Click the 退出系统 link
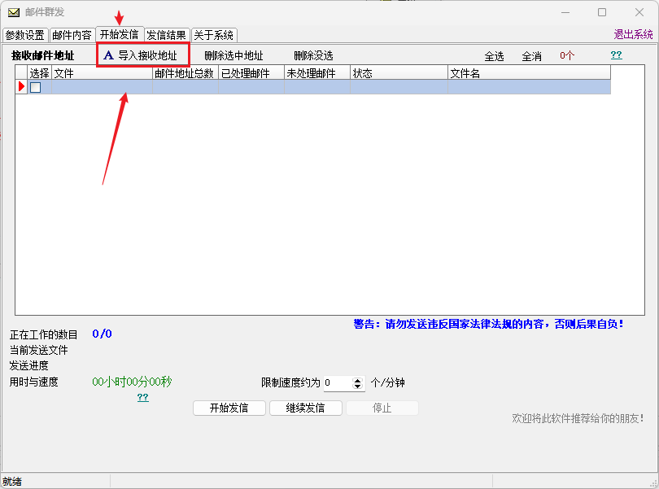Image resolution: width=659 pixels, height=489 pixels. pyautogui.click(x=633, y=34)
